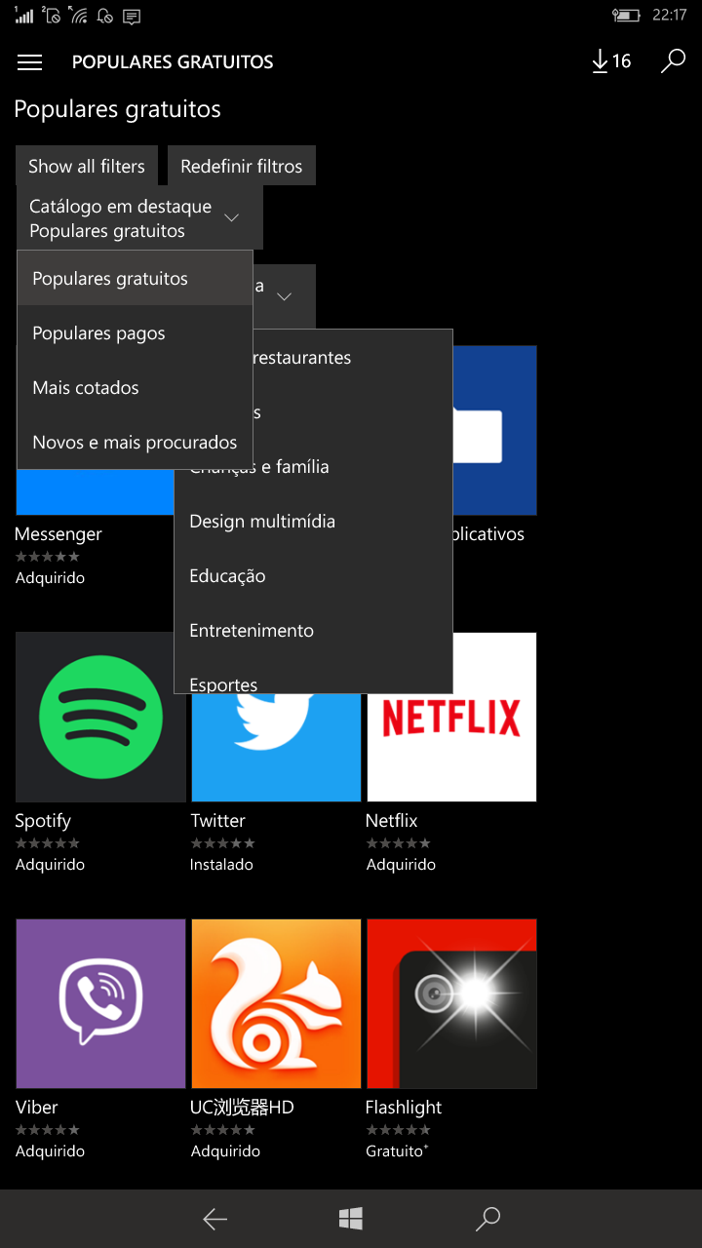Viewport: 702px width, 1248px height.
Task: Tap the clock showing 22:17
Action: (669, 16)
